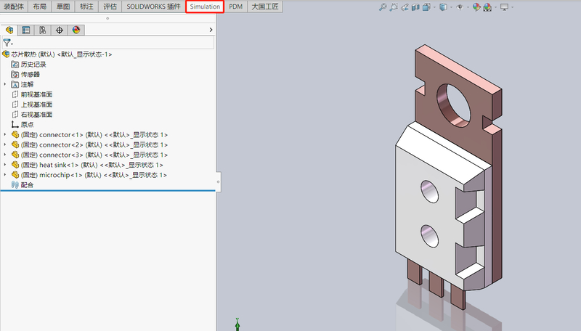Open the ConfigurationManager tab icon

(x=43, y=30)
